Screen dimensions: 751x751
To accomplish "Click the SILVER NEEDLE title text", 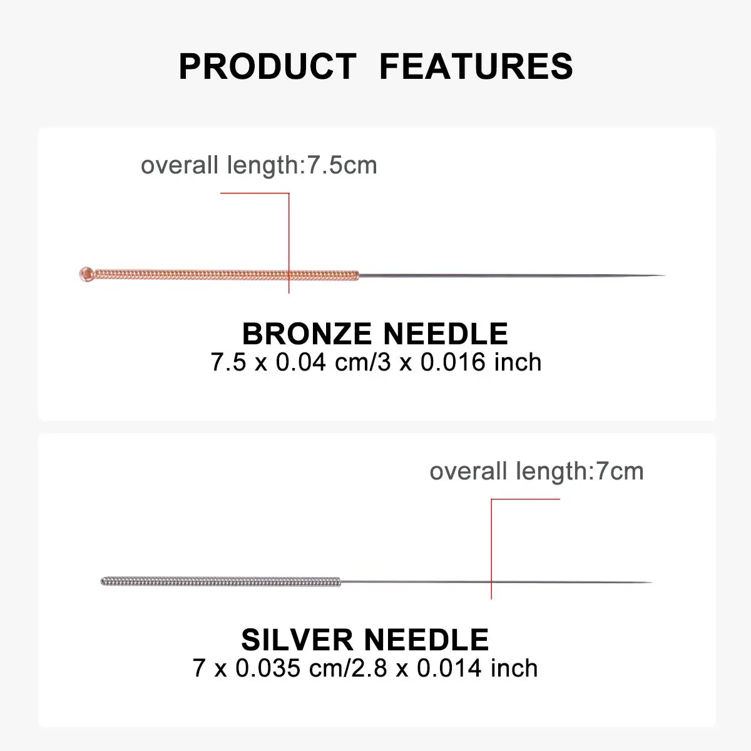I will click(365, 640).
